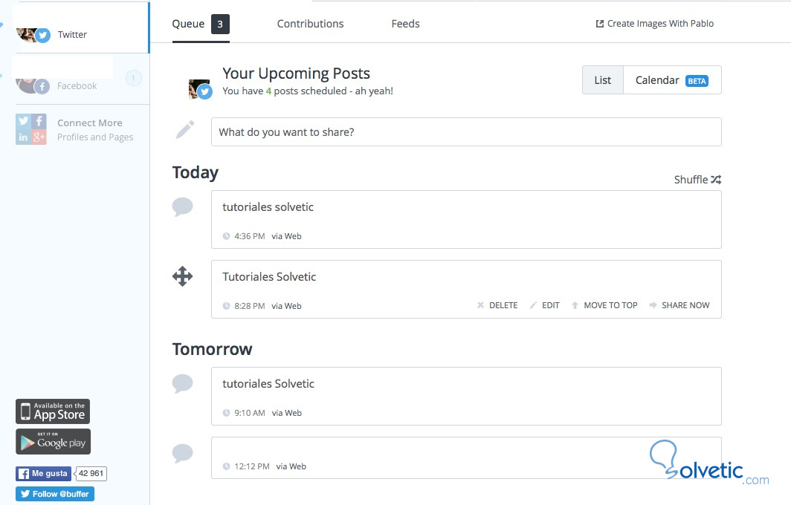791x505 pixels.
Task: Click the Shuffle queue icon
Action: (x=715, y=180)
